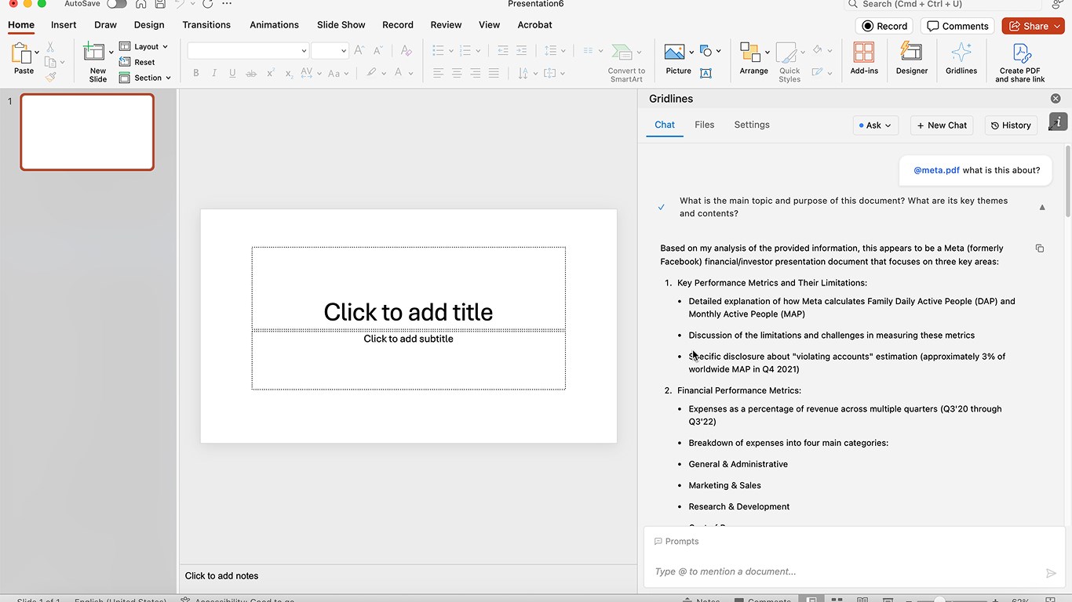
Task: Save the presentation with the floppy disk icon
Action: pos(160,4)
